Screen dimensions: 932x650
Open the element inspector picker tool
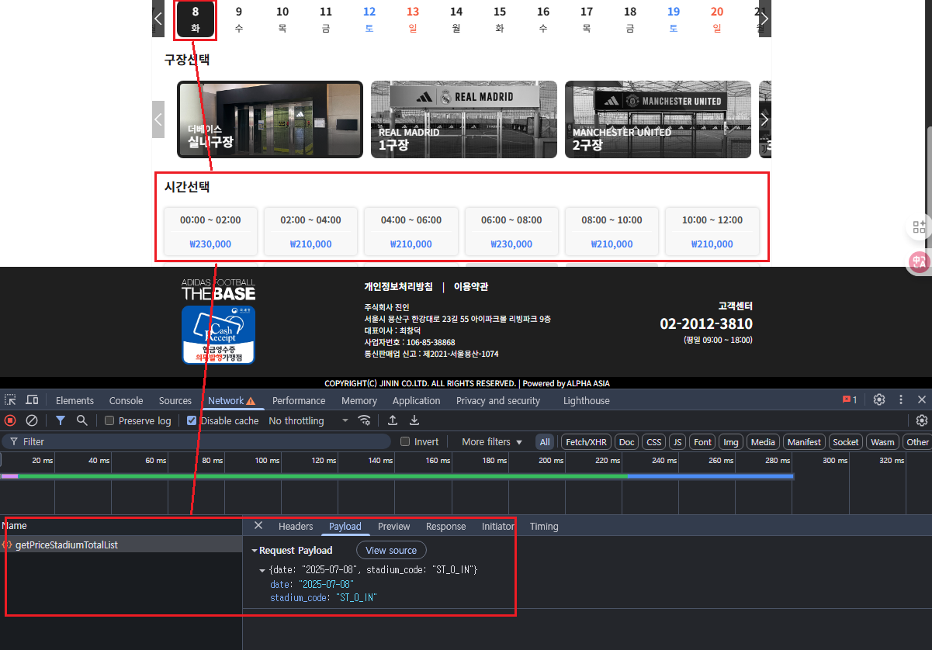(x=10, y=400)
